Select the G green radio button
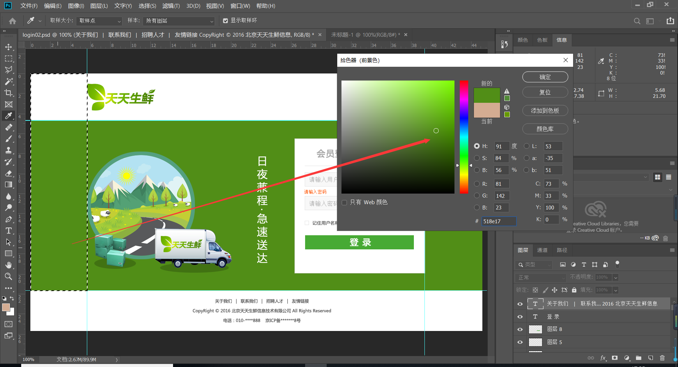The height and width of the screenshot is (367, 678). 477,195
